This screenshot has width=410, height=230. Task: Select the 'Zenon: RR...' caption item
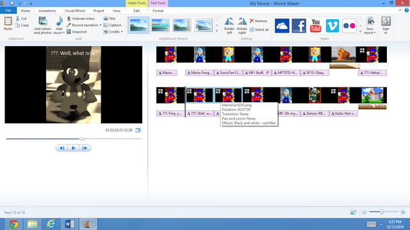point(315,114)
